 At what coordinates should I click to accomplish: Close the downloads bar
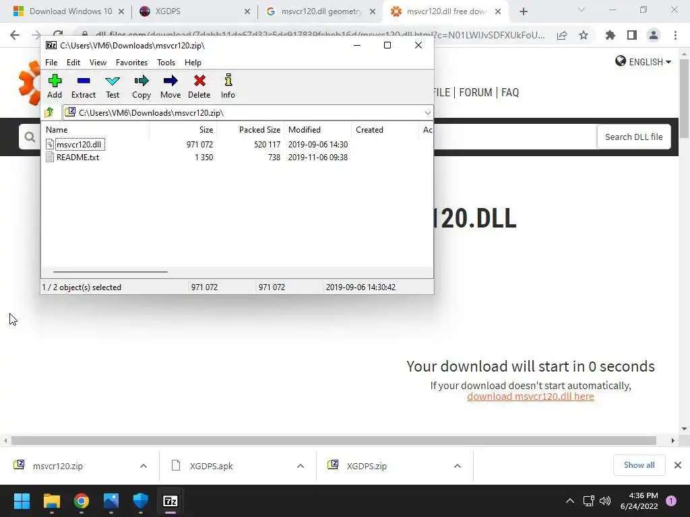[678, 465]
